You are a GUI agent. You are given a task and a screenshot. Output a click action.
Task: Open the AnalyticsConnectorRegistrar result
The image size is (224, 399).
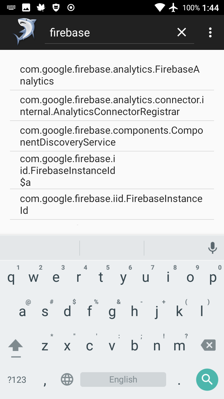(112, 106)
